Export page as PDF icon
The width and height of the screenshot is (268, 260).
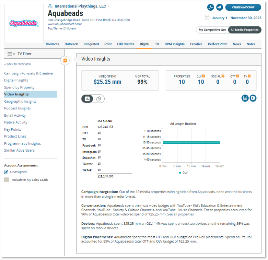210,7
